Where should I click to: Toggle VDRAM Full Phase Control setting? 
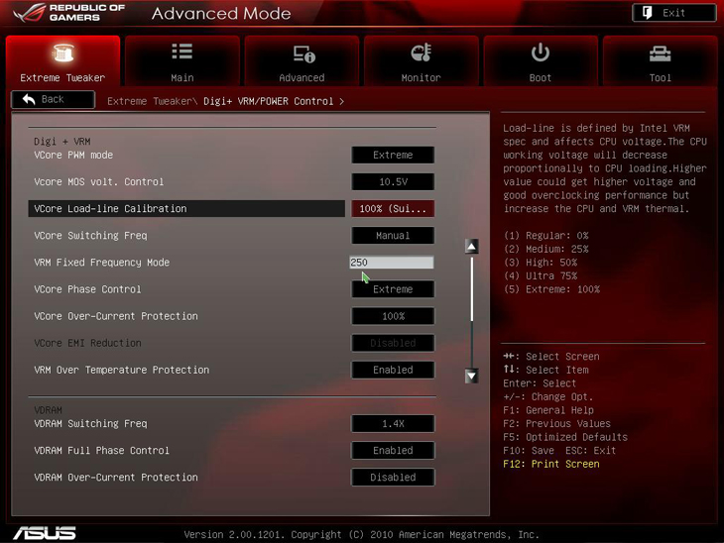393,450
